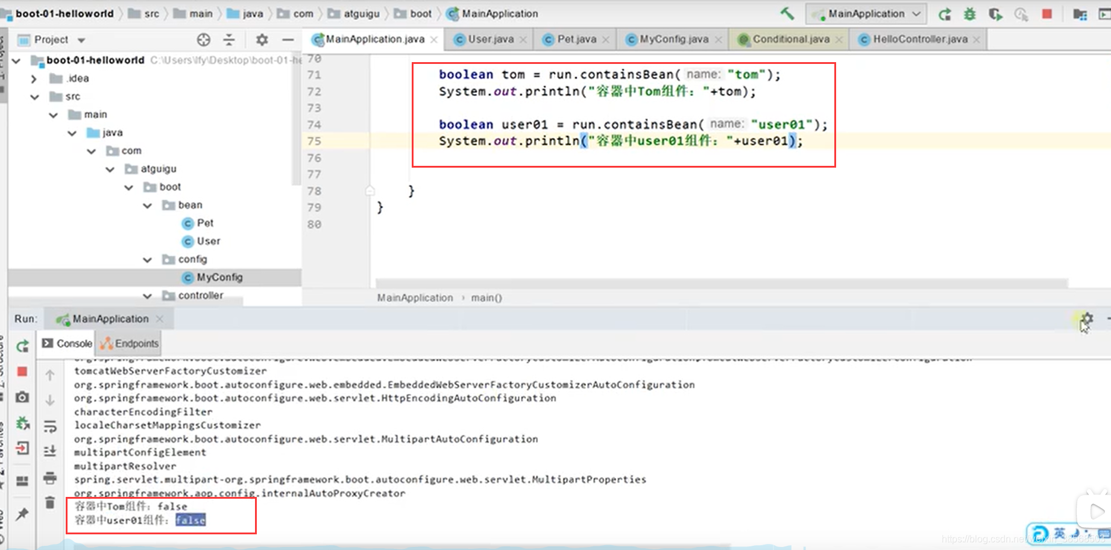The height and width of the screenshot is (550, 1111).
Task: Collapse the src folder
Action: [x=34, y=96]
